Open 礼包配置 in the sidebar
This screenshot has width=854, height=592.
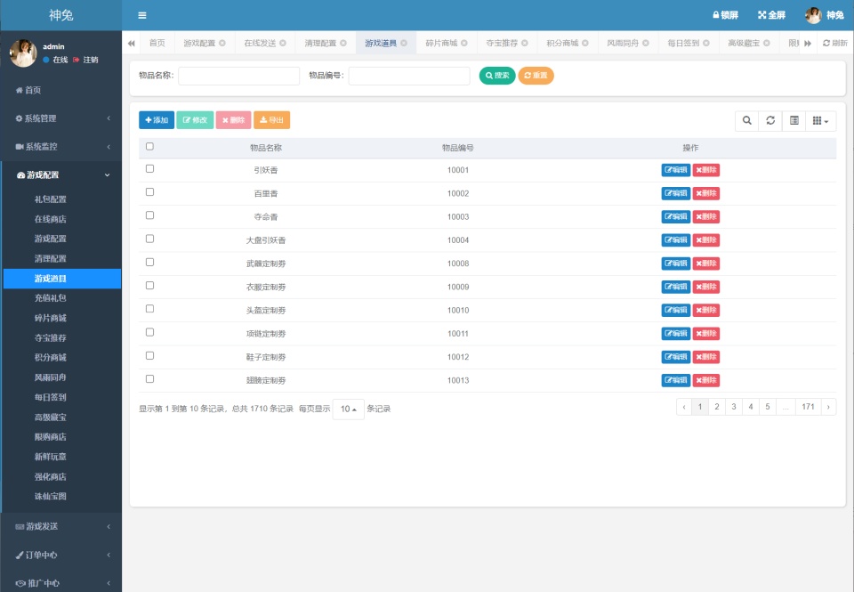point(50,199)
